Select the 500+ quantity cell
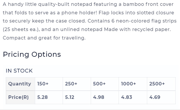 [105, 84]
